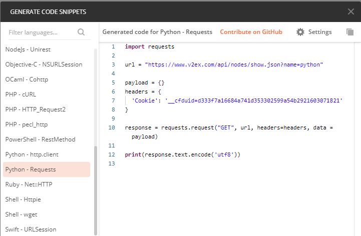361x236 pixels.
Task: Open Contribute on GitHub link
Action: [x=251, y=32]
